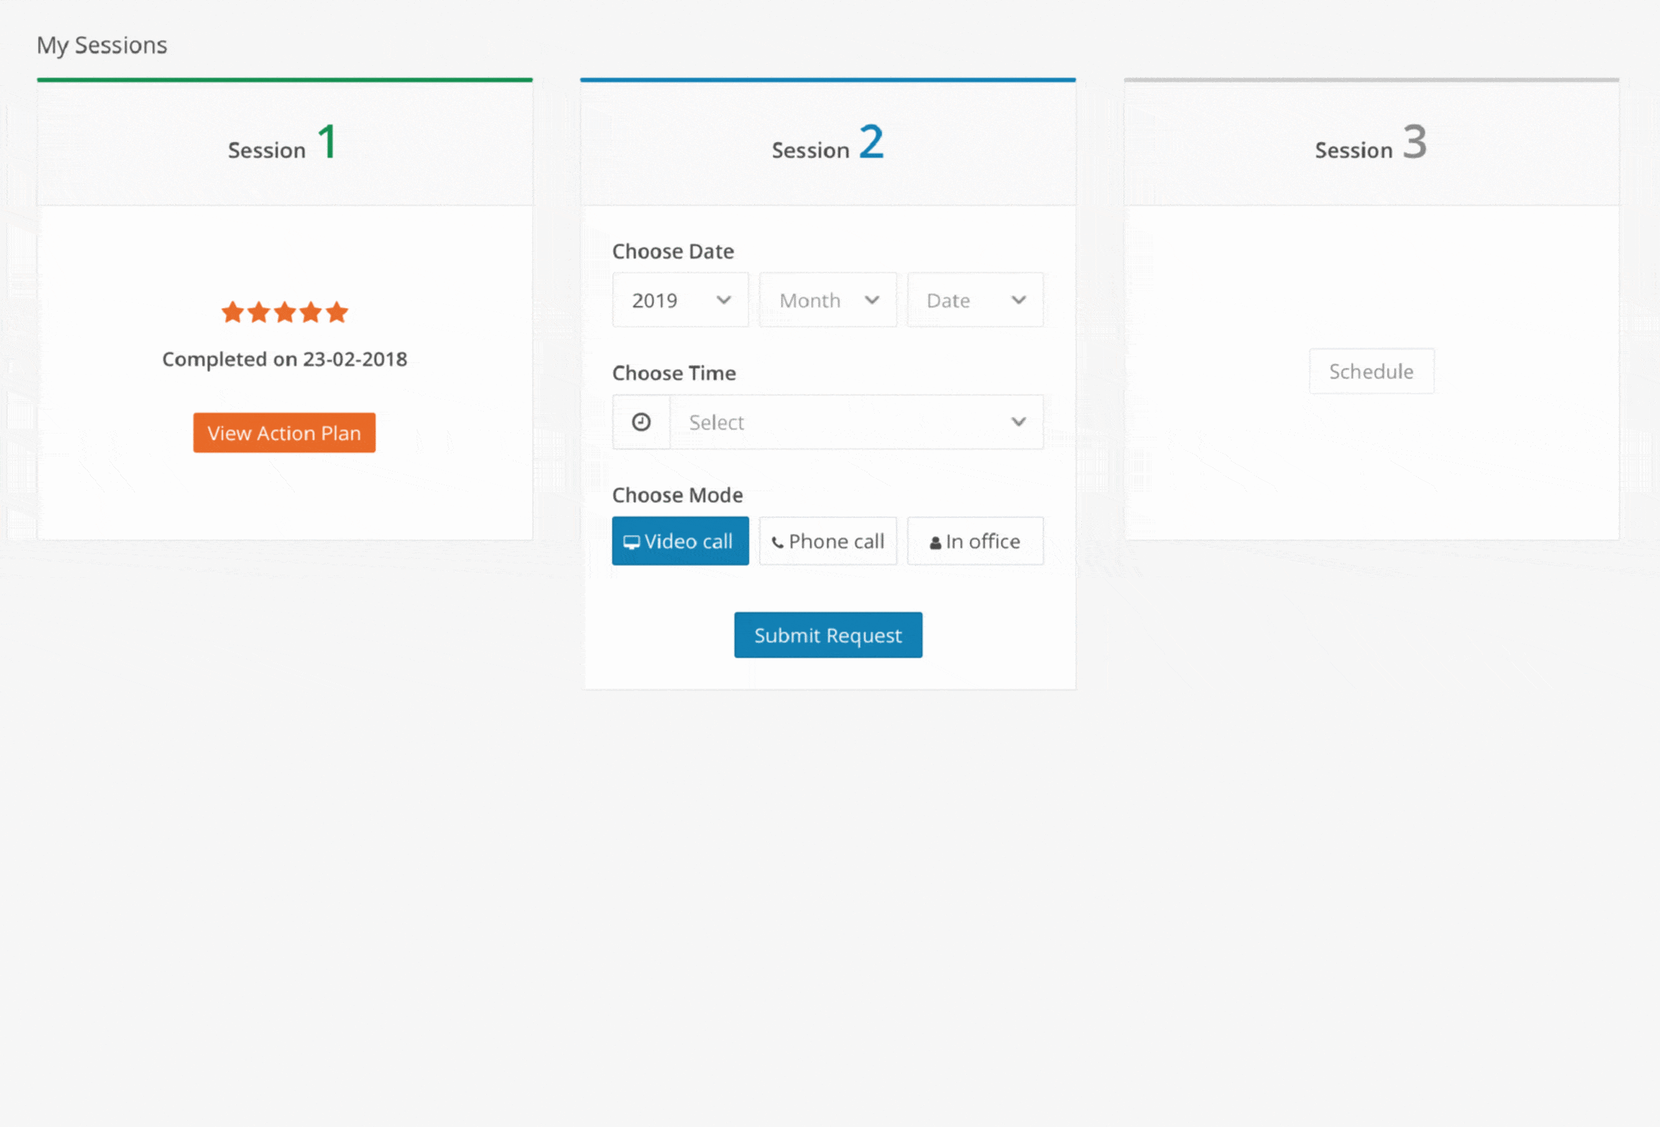Open the Date dropdown

point(974,300)
